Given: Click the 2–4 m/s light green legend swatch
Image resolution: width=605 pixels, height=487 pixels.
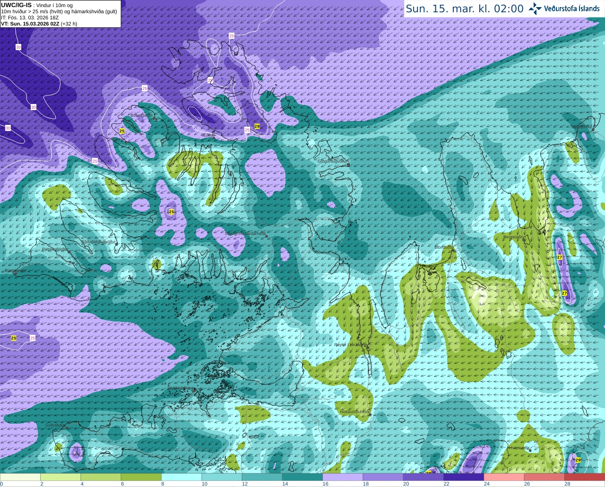Looking at the screenshot, I should point(60,477).
